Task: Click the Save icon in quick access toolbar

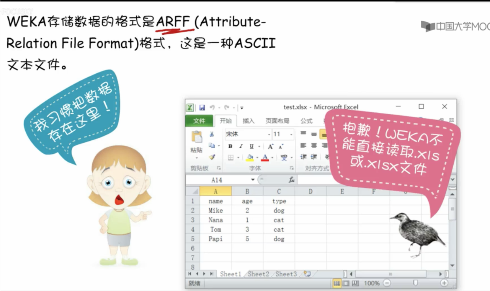Action: pos(202,107)
